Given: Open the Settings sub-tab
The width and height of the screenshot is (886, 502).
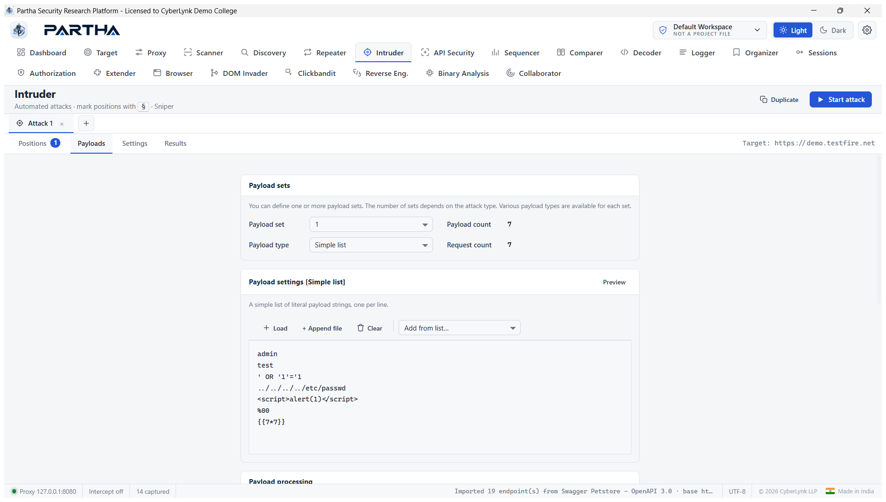Looking at the screenshot, I should (135, 144).
